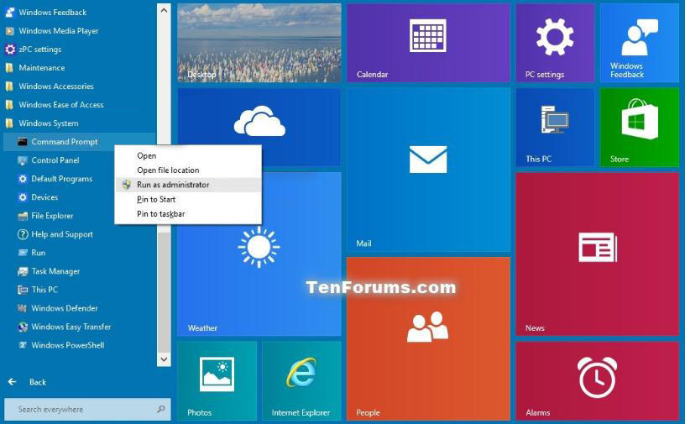
Task: Click the Windows Defender icon in list
Action: tap(23, 308)
